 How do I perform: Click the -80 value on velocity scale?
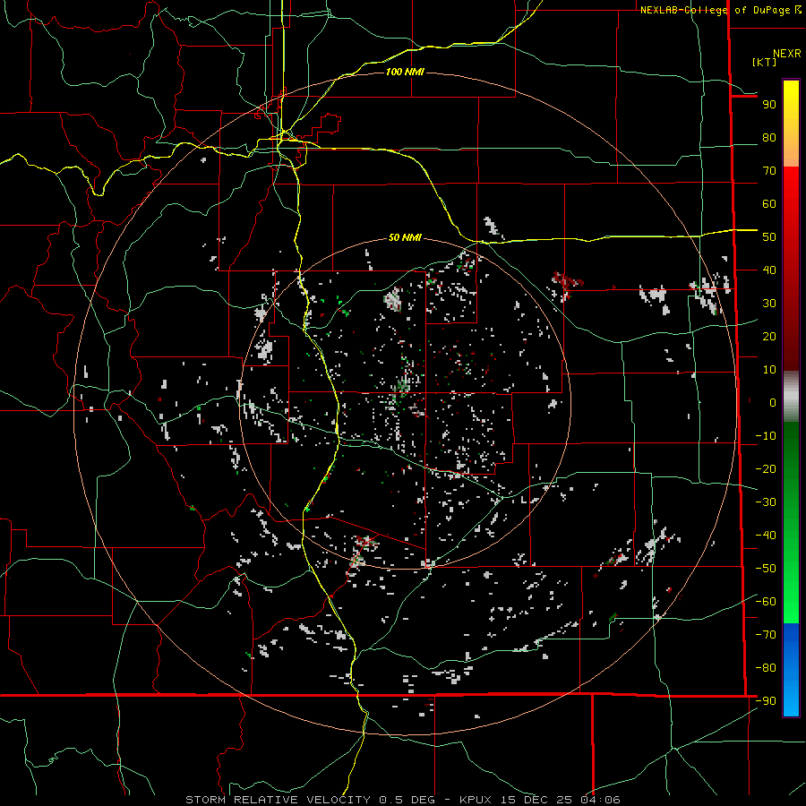pyautogui.click(x=766, y=668)
